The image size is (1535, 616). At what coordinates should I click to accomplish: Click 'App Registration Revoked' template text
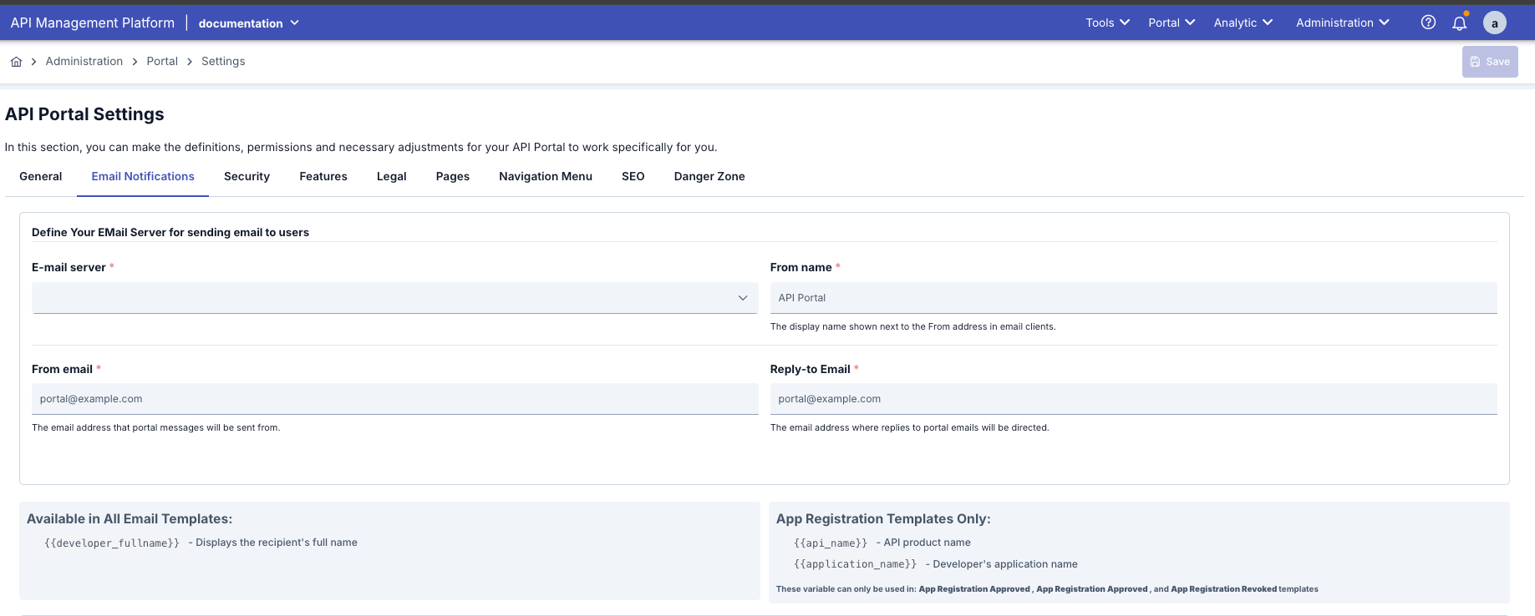[x=1223, y=589]
